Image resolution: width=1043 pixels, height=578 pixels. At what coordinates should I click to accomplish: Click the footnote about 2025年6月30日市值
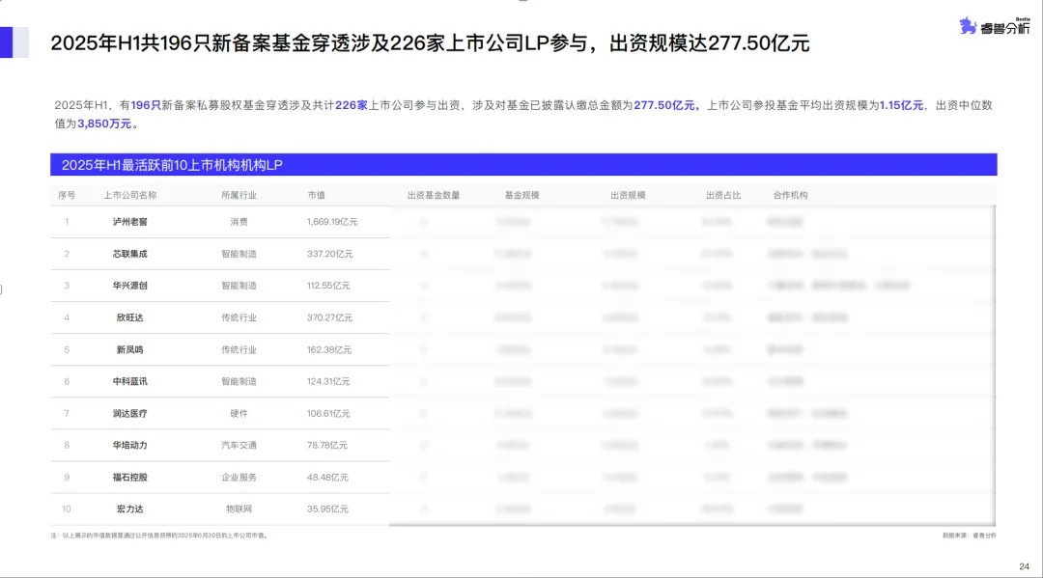pos(159,536)
